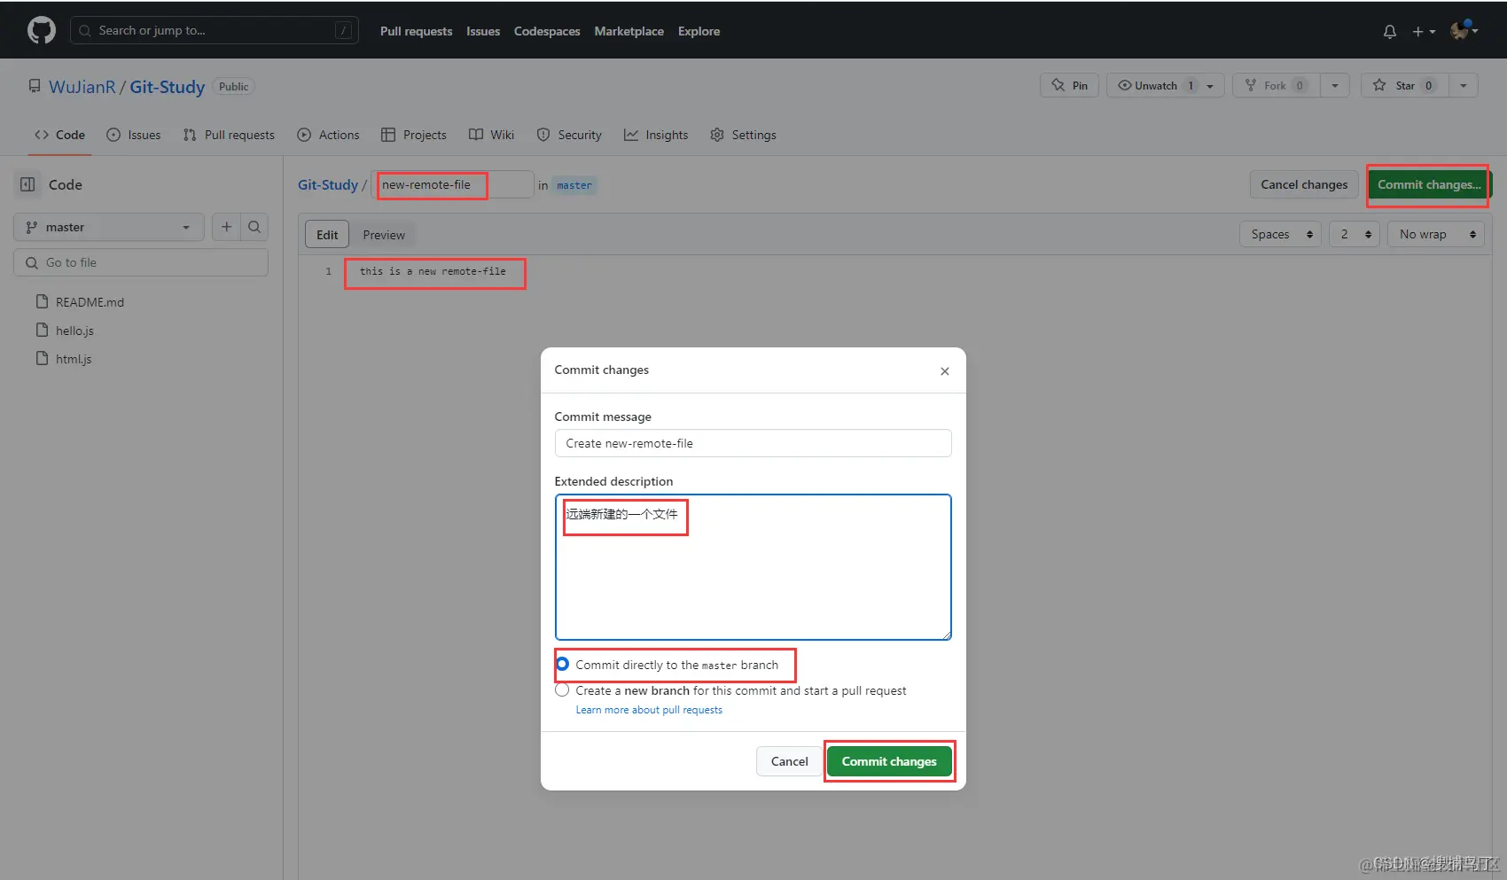Pin the repository
Image resolution: width=1507 pixels, height=880 pixels.
(x=1070, y=86)
